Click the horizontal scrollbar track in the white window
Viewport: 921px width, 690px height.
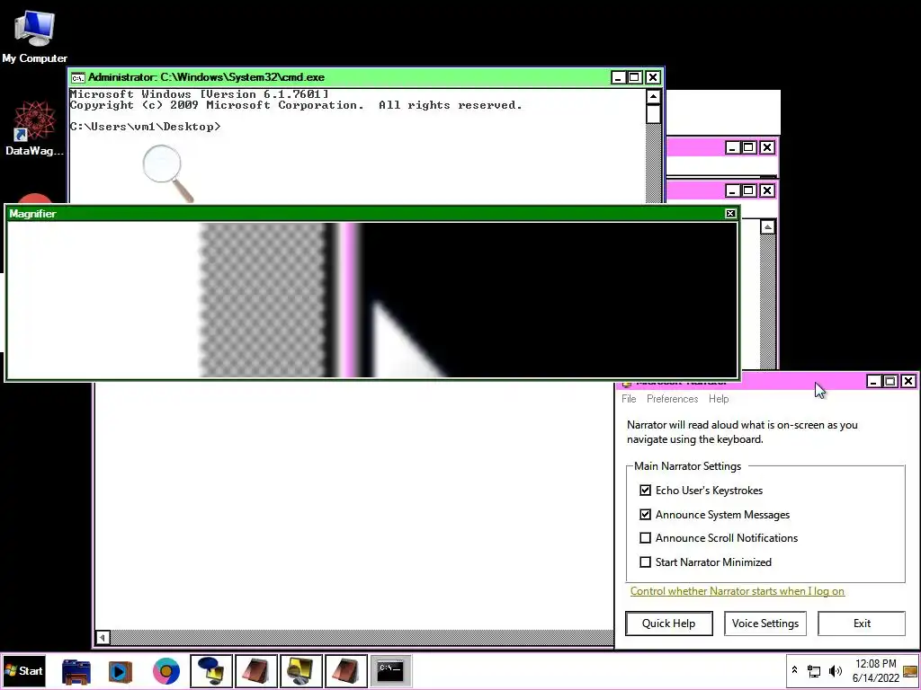click(x=362, y=637)
